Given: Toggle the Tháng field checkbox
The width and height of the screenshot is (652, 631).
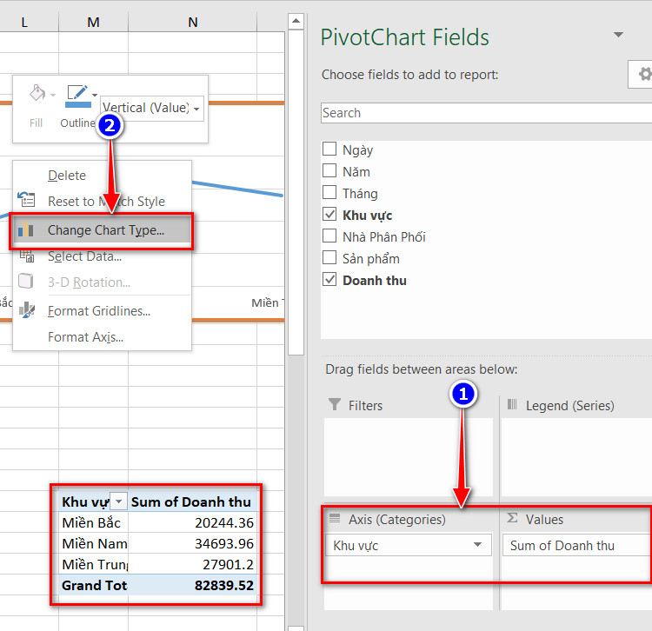Looking at the screenshot, I should (329, 192).
